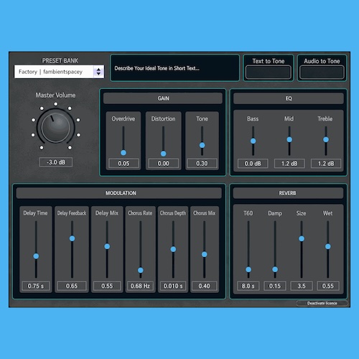Click the GAIN section header
The width and height of the screenshot is (359, 359).
[x=163, y=98]
